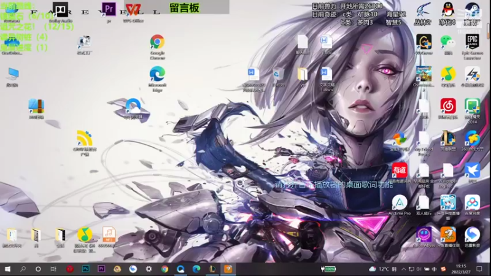Open Edge from the taskbar
Image resolution: width=491 pixels, height=276 pixels.
point(196,269)
